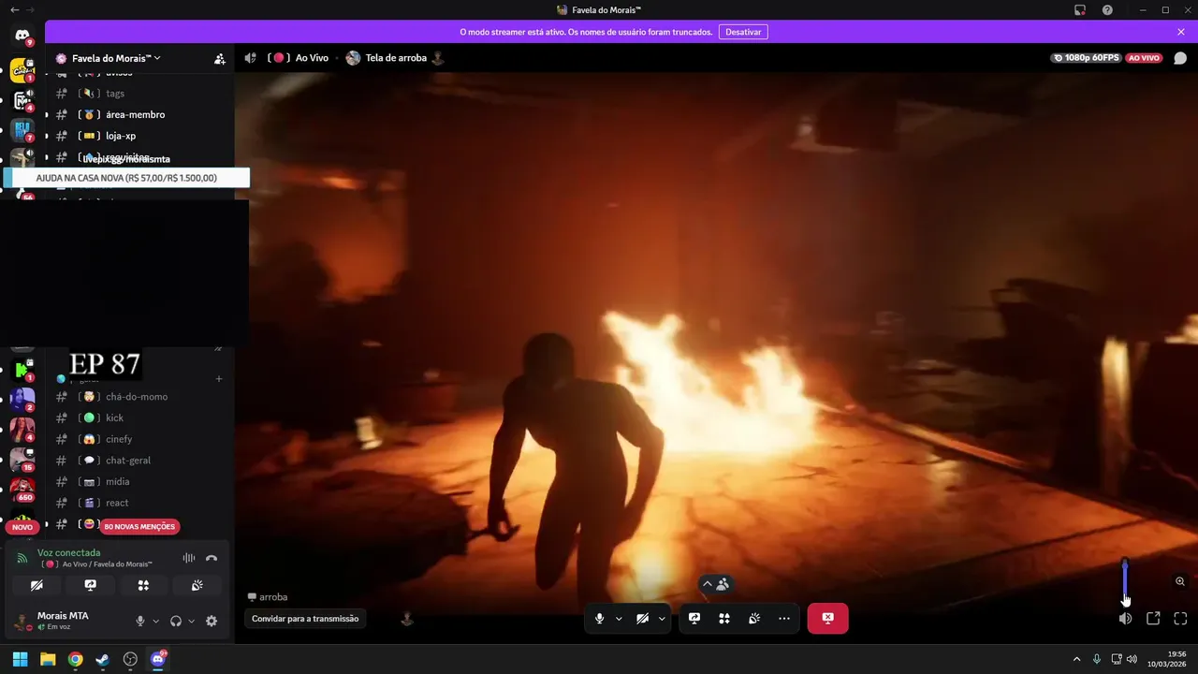This screenshot has height=674, width=1198.
Task: Open the yellow server with 1 notification
Action: [x=22, y=70]
